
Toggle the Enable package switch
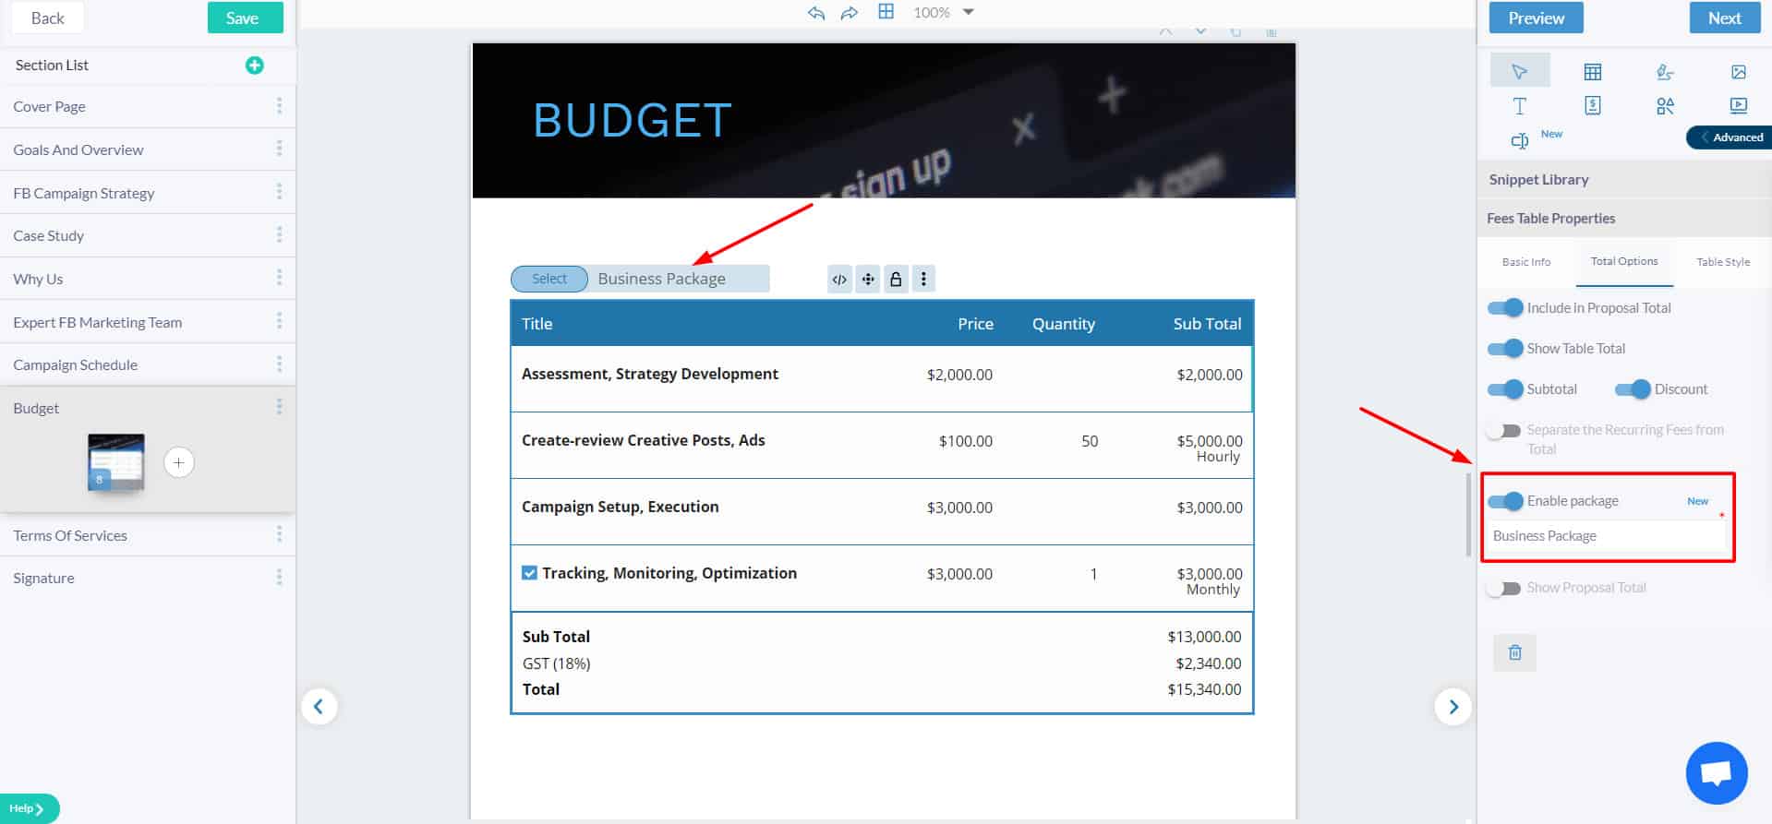coord(1505,501)
